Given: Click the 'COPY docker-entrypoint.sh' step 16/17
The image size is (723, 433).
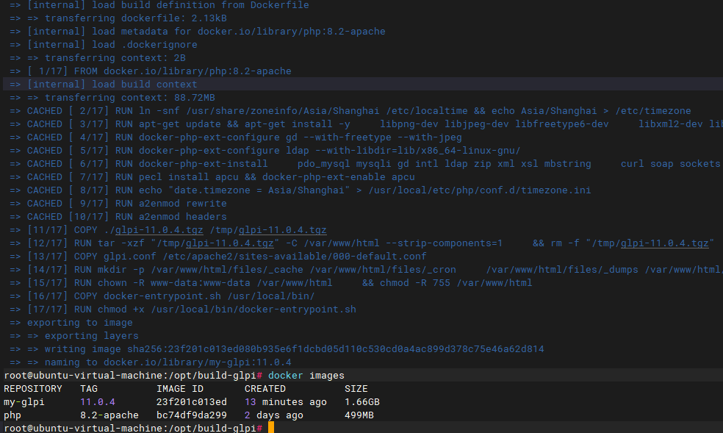Looking at the screenshot, I should tap(162, 296).
